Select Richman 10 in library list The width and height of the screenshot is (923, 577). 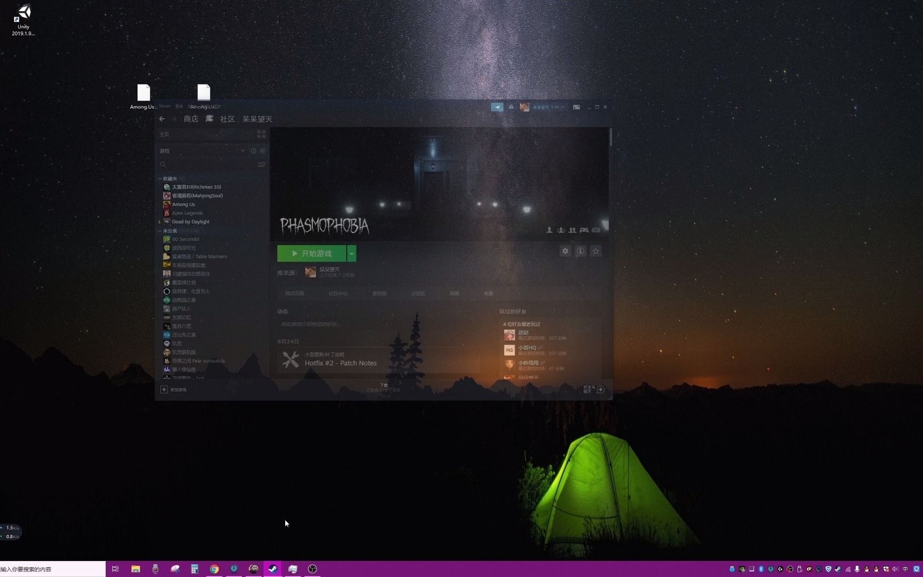(196, 187)
